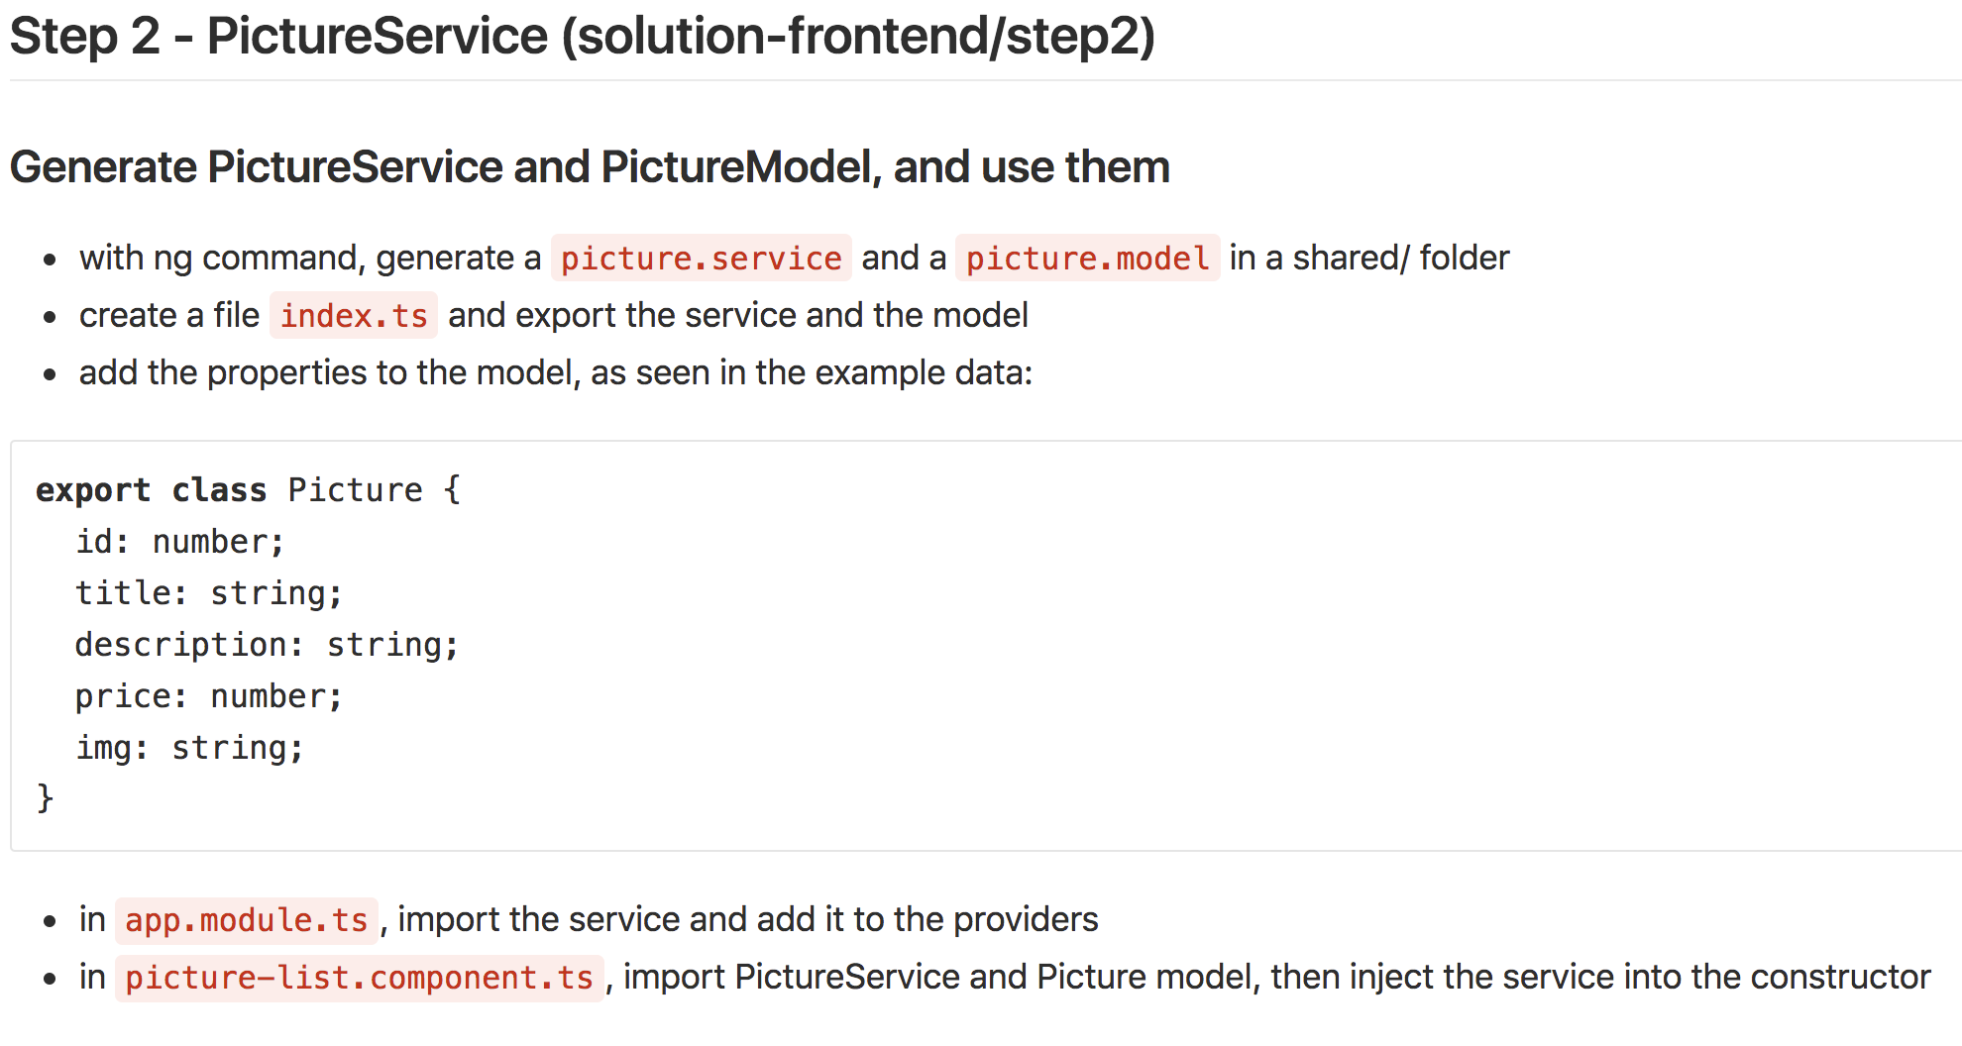The height and width of the screenshot is (1046, 1962).
Task: Click the 'picture.model' inline code
Action: [1087, 259]
